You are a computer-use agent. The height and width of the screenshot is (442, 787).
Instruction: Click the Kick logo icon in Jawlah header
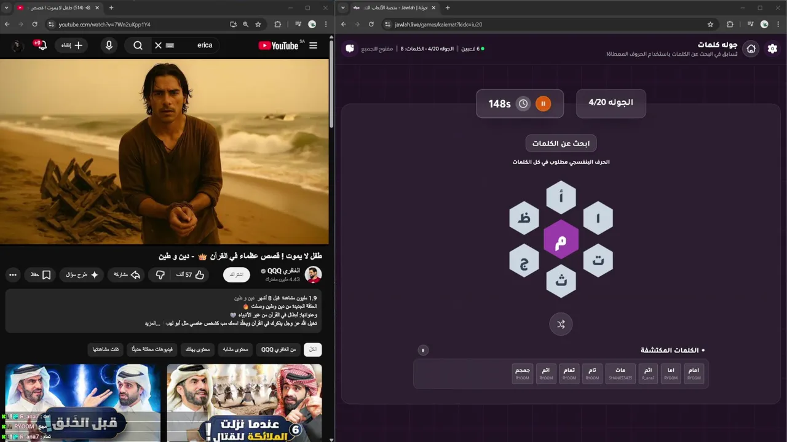pyautogui.click(x=350, y=48)
